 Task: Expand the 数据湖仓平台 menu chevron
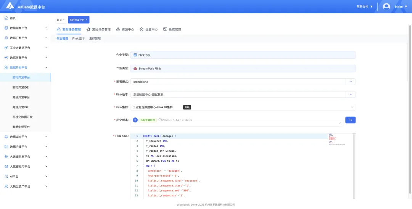46,137
